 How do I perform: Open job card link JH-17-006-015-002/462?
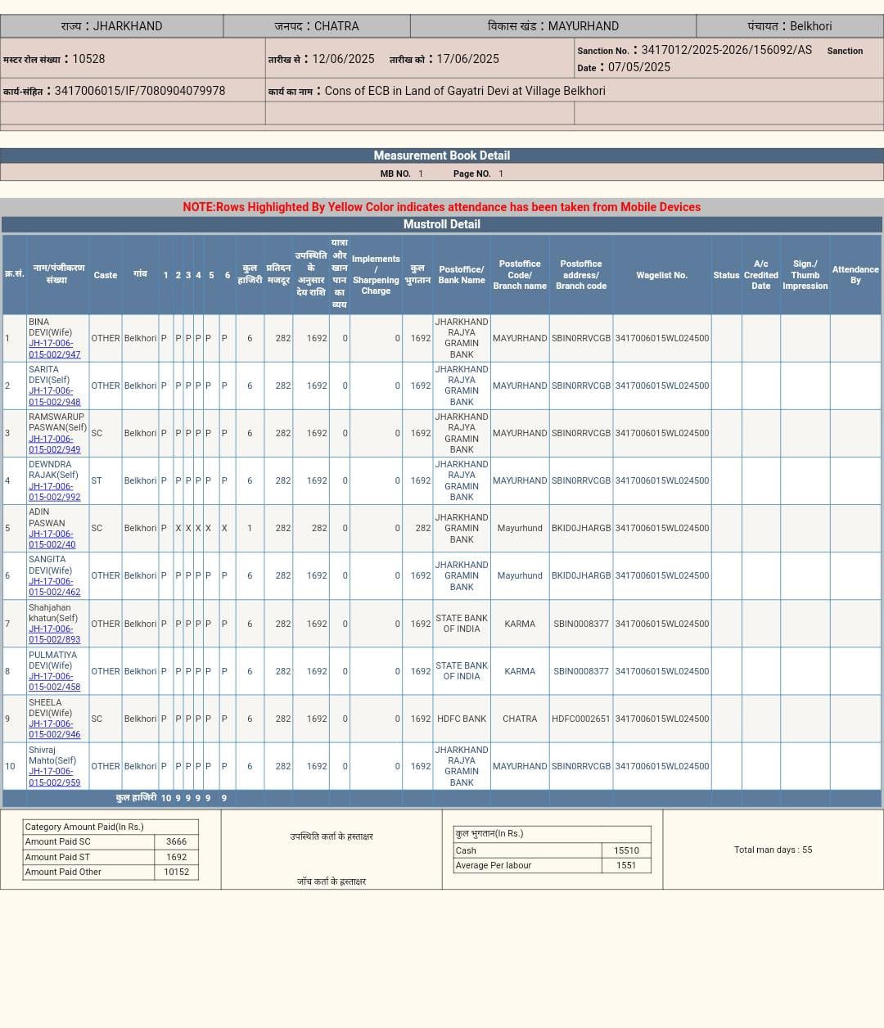tap(54, 586)
